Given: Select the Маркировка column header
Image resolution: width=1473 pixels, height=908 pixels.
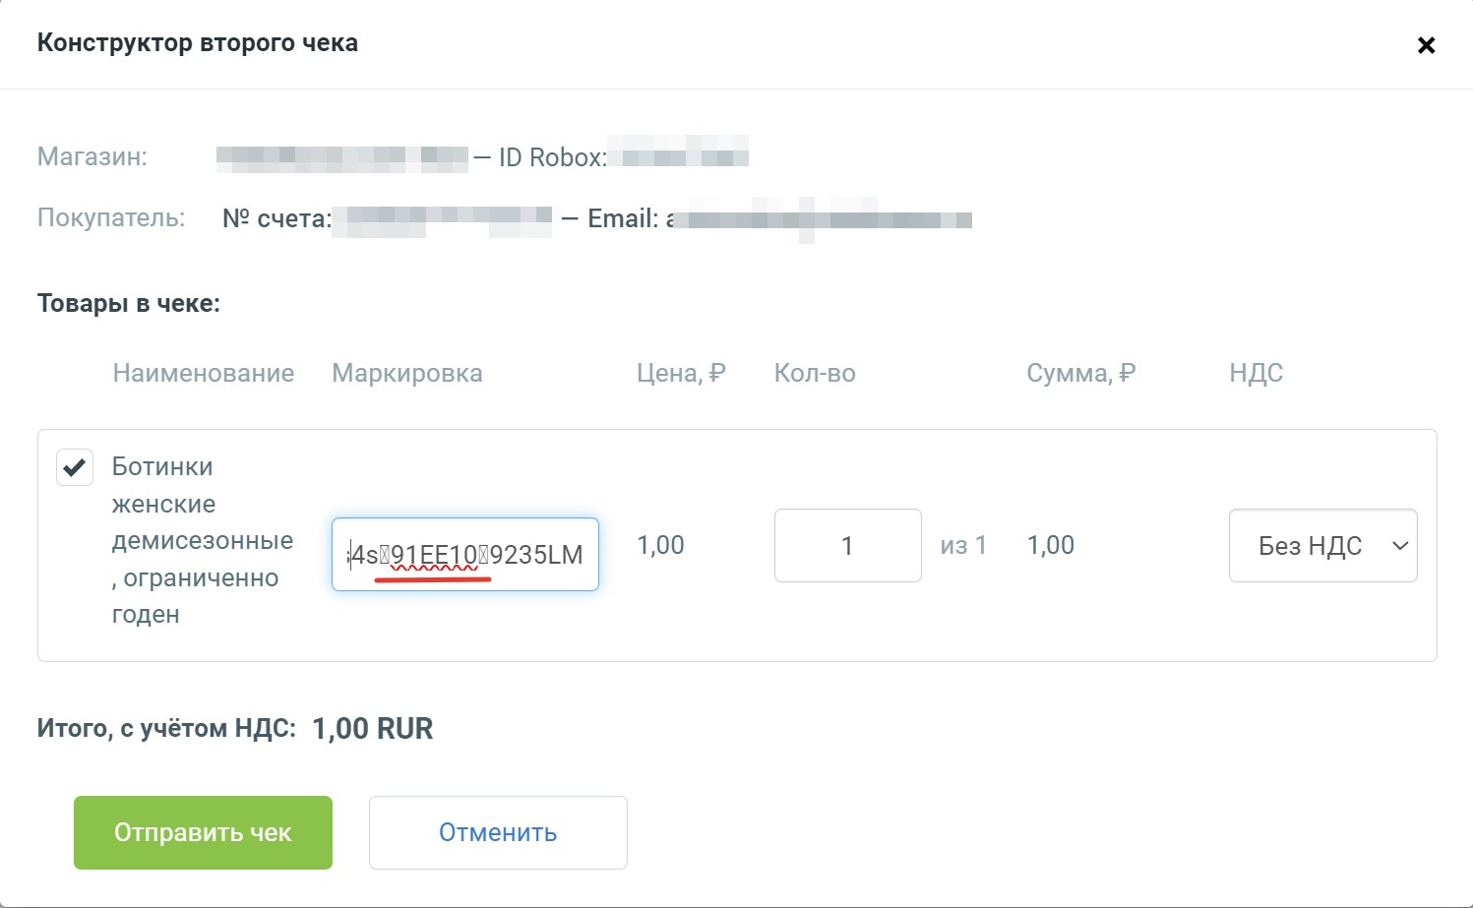Looking at the screenshot, I should pyautogui.click(x=407, y=374).
